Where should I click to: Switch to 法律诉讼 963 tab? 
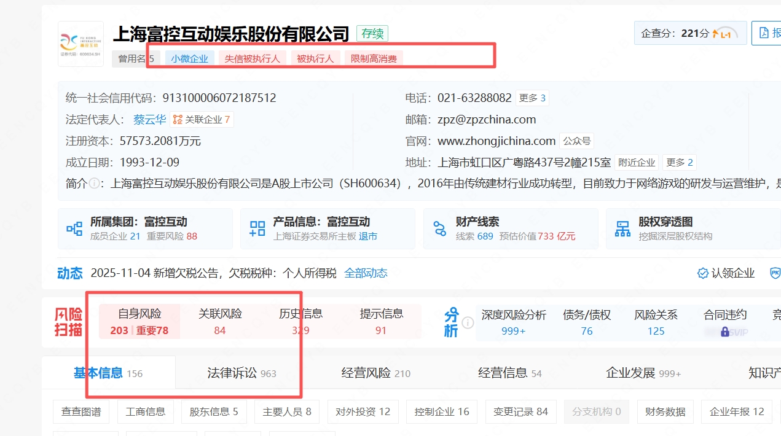coord(242,373)
